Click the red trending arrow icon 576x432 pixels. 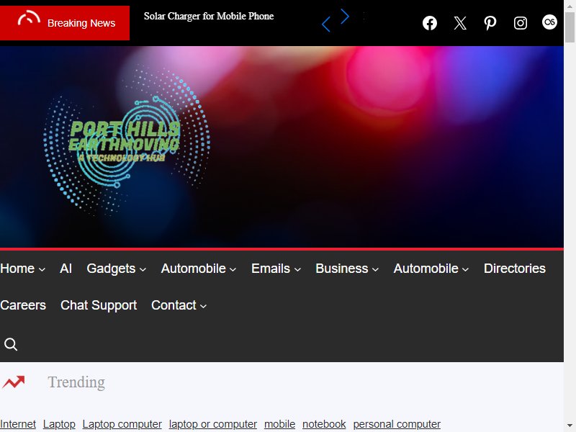click(x=13, y=382)
